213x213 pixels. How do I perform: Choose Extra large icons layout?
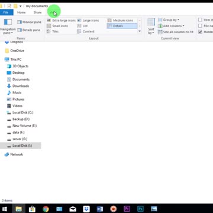pos(61,20)
